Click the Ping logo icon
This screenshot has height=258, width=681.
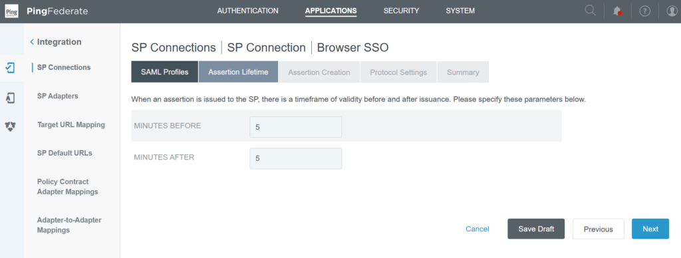pyautogui.click(x=11, y=11)
